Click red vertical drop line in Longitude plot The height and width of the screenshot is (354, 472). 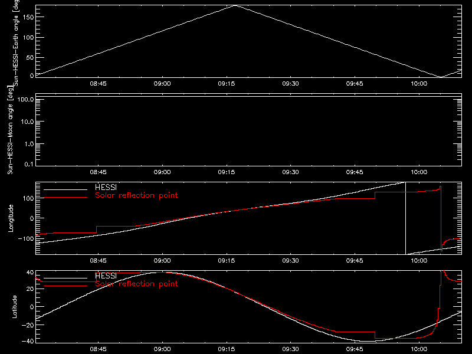point(441,218)
